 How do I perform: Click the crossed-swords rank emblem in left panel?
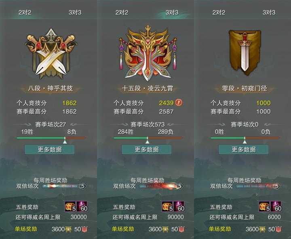[x=51, y=53]
